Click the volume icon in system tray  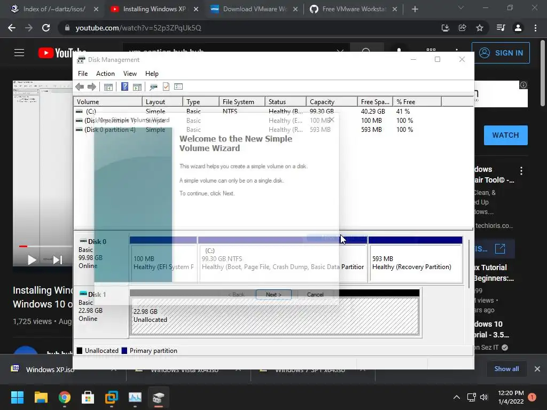[x=484, y=397]
